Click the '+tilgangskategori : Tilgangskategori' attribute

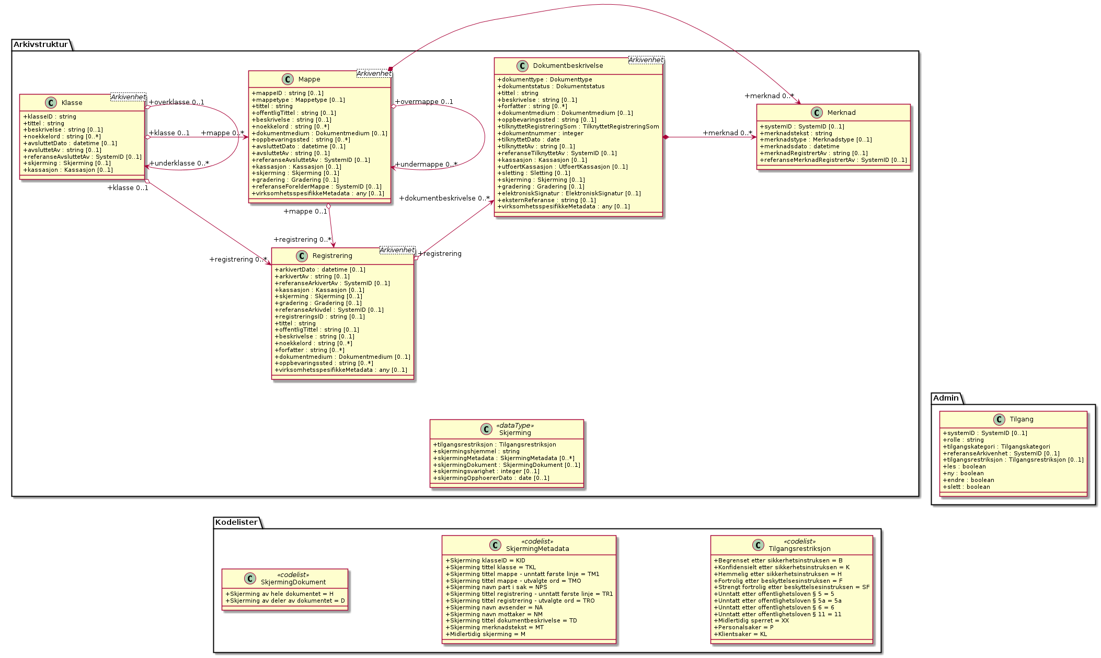996,447
